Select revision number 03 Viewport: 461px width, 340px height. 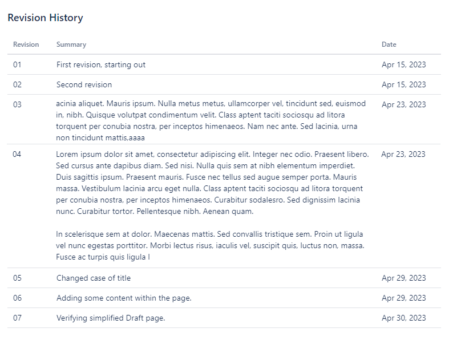pyautogui.click(x=17, y=104)
